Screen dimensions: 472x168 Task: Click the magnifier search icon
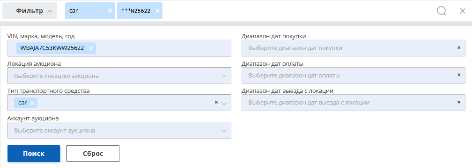point(441,11)
